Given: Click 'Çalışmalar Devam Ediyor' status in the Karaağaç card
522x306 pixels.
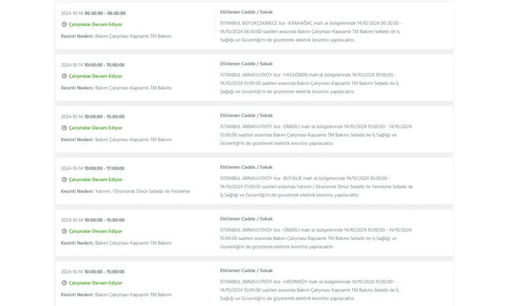Looking at the screenshot, I should click(95, 24).
